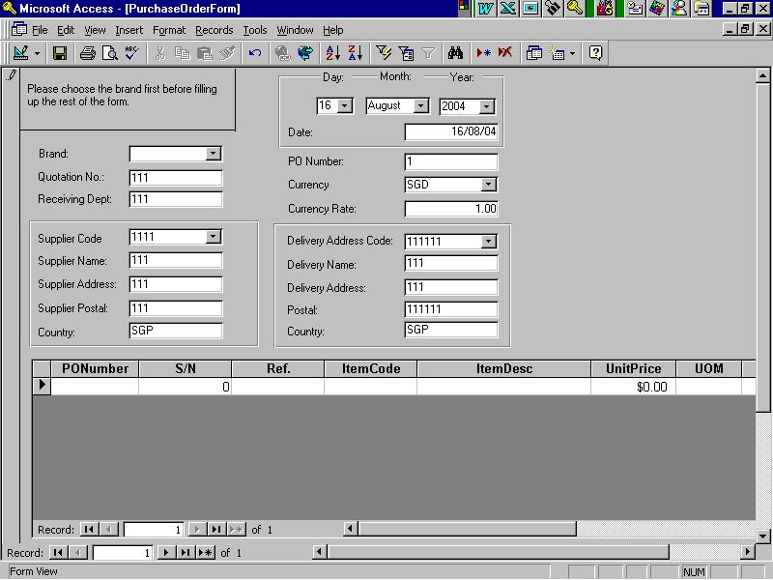773x580 pixels.
Task: Click the Print icon in the toolbar
Action: point(87,53)
